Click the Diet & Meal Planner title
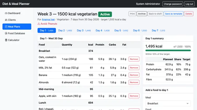 16,4
